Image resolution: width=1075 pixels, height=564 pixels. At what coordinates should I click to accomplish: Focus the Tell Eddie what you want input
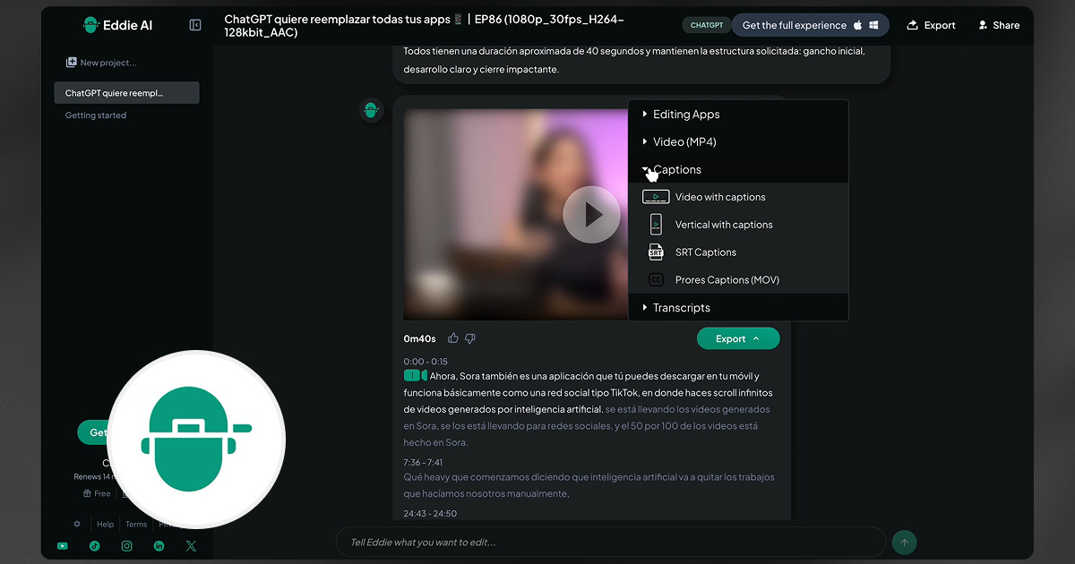click(610, 543)
